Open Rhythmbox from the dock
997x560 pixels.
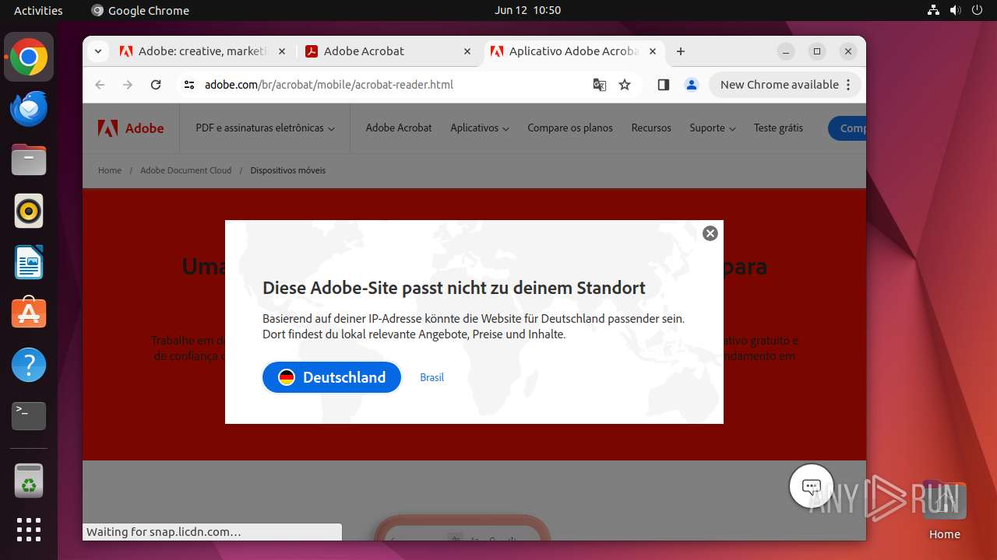point(29,211)
